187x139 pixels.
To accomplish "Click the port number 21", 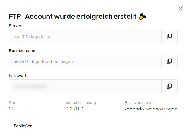I will click(11, 109).
